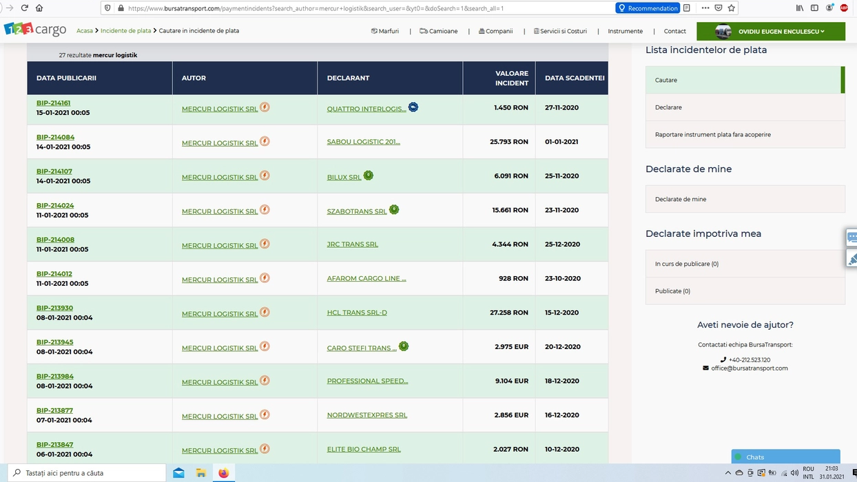
Task: Save page to Pocket icon
Action: pyautogui.click(x=718, y=8)
